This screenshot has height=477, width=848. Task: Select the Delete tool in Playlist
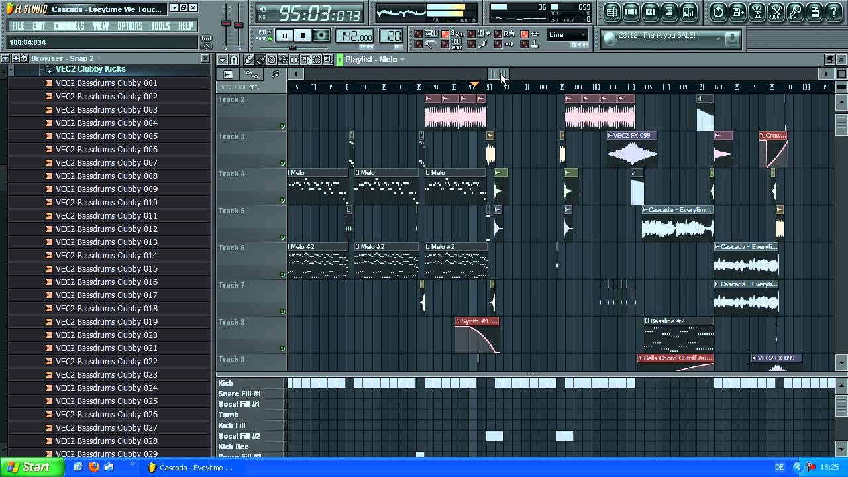click(x=272, y=60)
